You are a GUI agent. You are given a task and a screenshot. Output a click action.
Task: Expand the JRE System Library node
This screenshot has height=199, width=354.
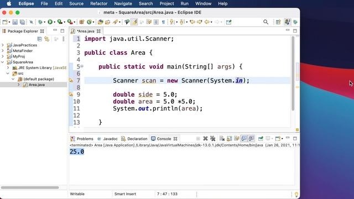point(8,67)
